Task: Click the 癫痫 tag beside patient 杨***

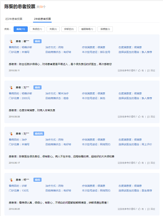Action: coord(37,180)
